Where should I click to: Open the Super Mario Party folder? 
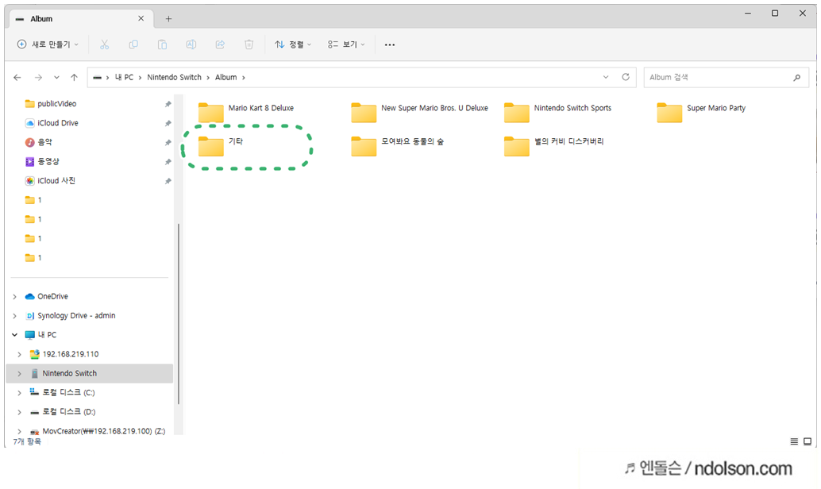pyautogui.click(x=701, y=112)
